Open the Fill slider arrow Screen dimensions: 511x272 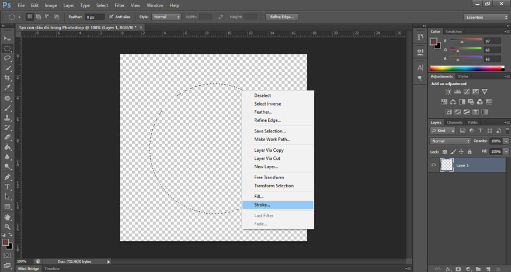(x=506, y=152)
